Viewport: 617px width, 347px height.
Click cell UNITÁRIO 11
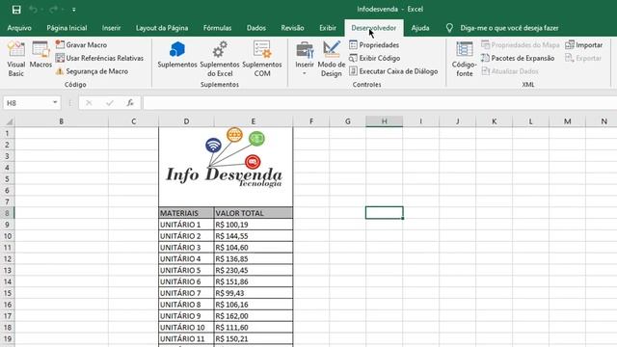pos(186,338)
